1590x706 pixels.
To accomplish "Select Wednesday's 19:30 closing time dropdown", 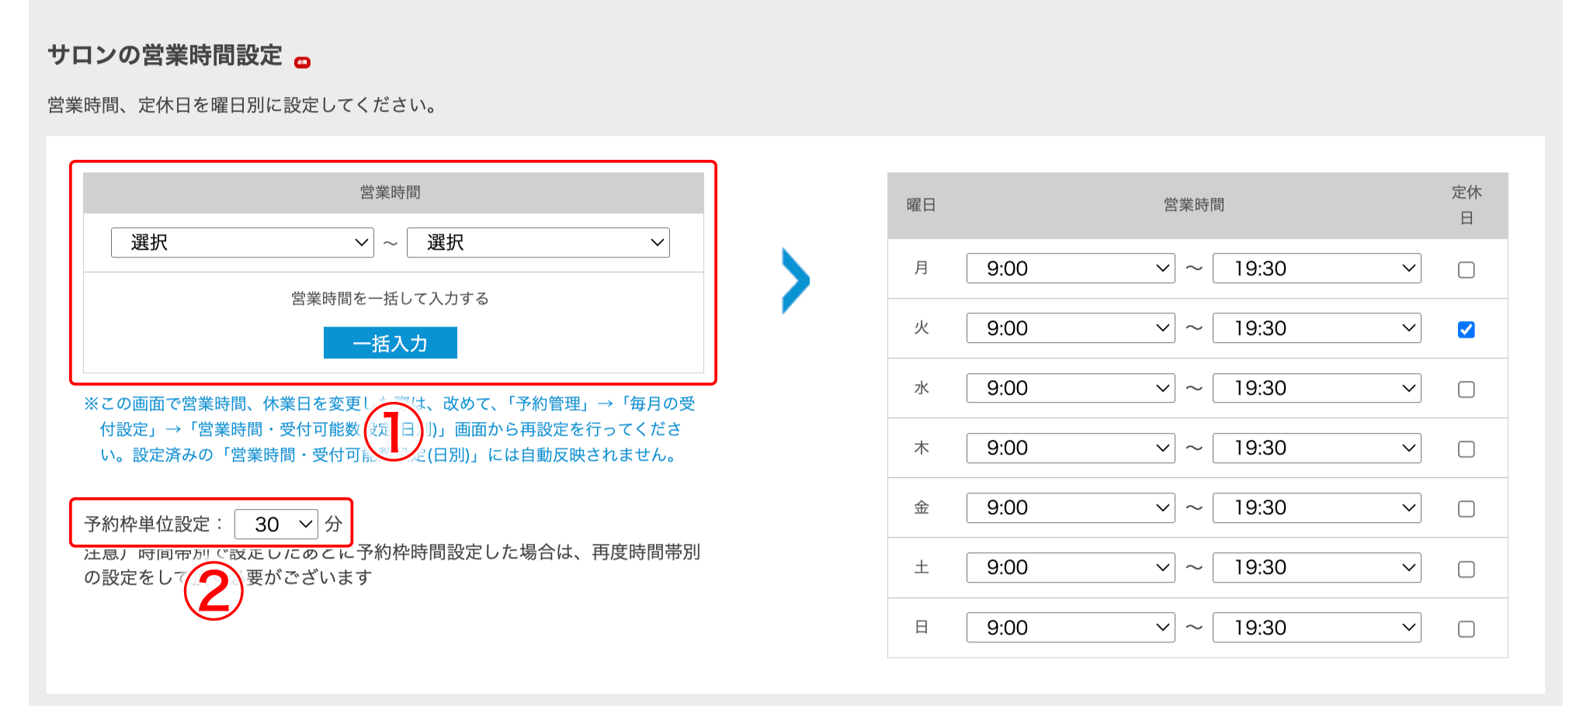I will [x=1317, y=388].
